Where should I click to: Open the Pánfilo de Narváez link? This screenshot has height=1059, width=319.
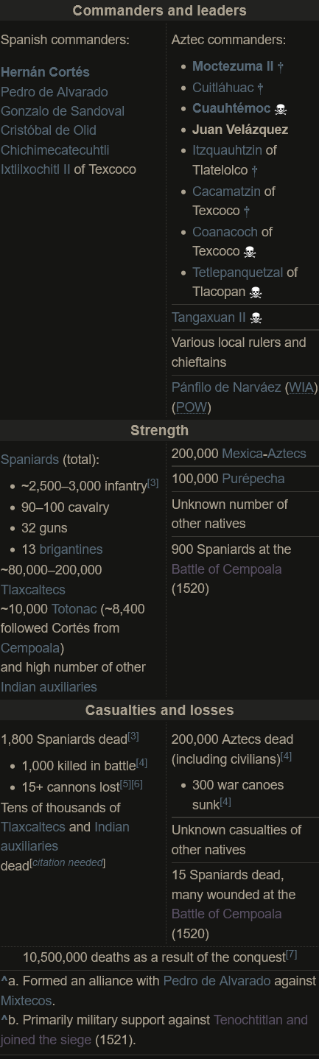coord(226,387)
